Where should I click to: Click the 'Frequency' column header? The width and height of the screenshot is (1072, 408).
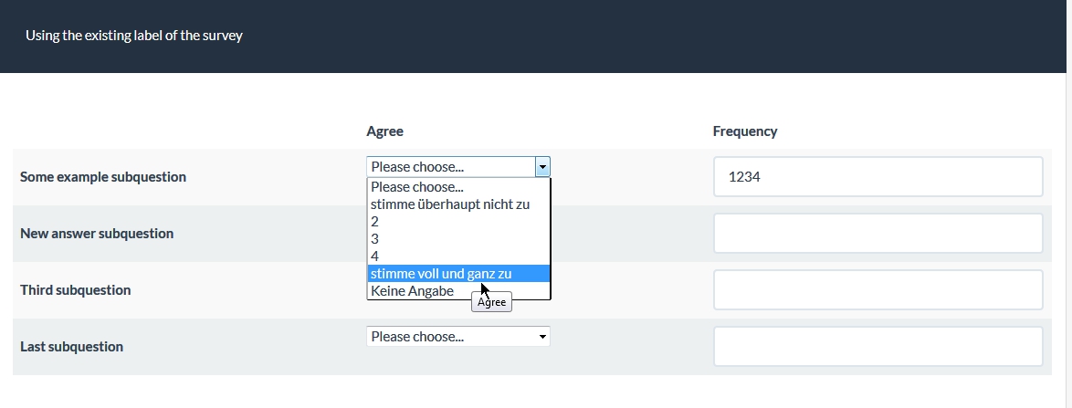tap(745, 131)
